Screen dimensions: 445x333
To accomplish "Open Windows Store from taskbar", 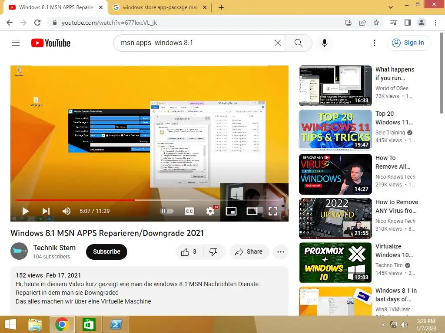I will click(x=89, y=324).
